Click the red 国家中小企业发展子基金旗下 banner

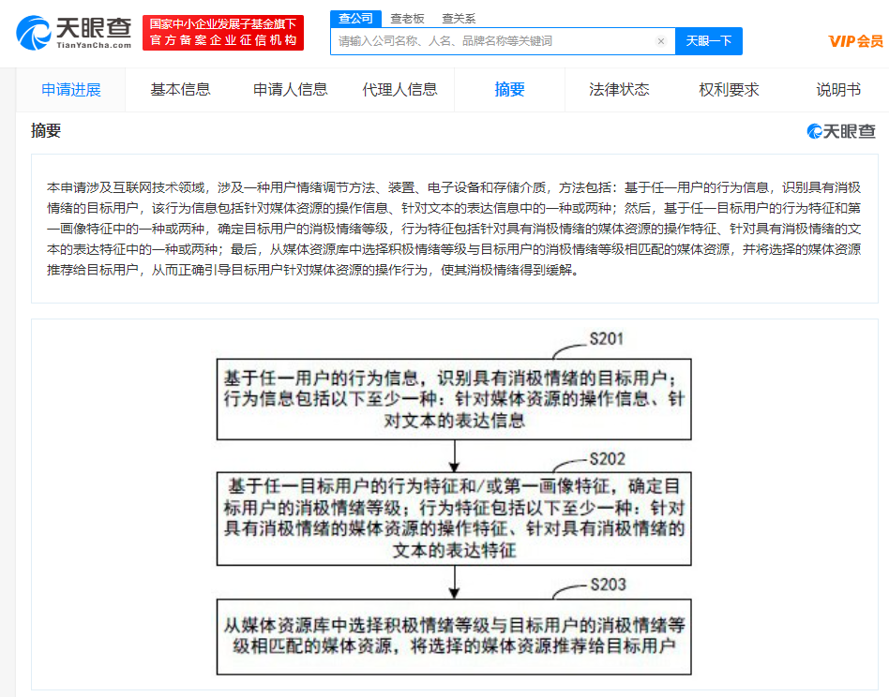pos(223,33)
